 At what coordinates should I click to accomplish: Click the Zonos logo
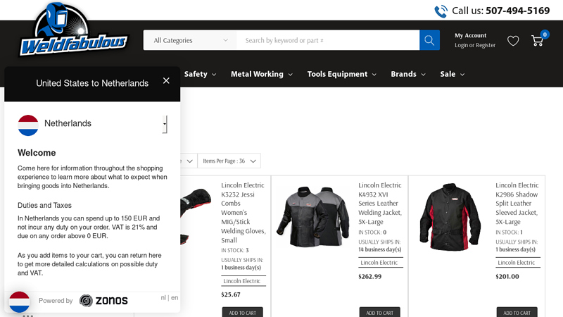103,301
